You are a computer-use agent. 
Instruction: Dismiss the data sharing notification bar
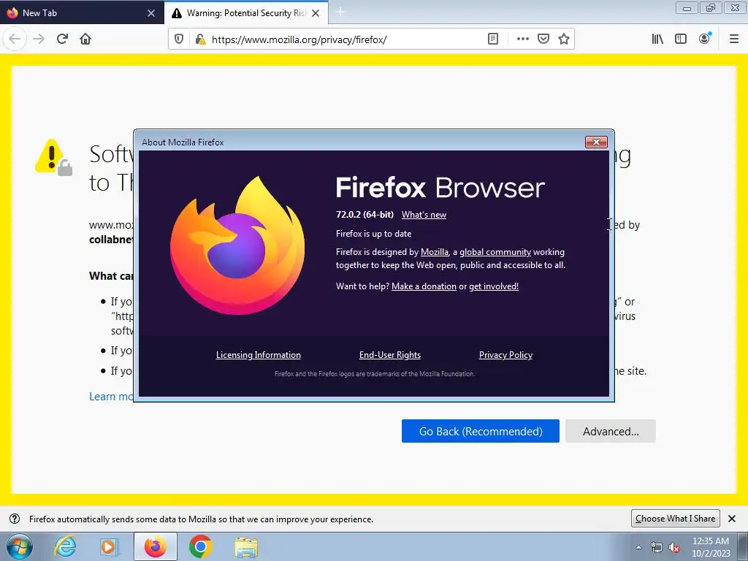click(x=732, y=519)
